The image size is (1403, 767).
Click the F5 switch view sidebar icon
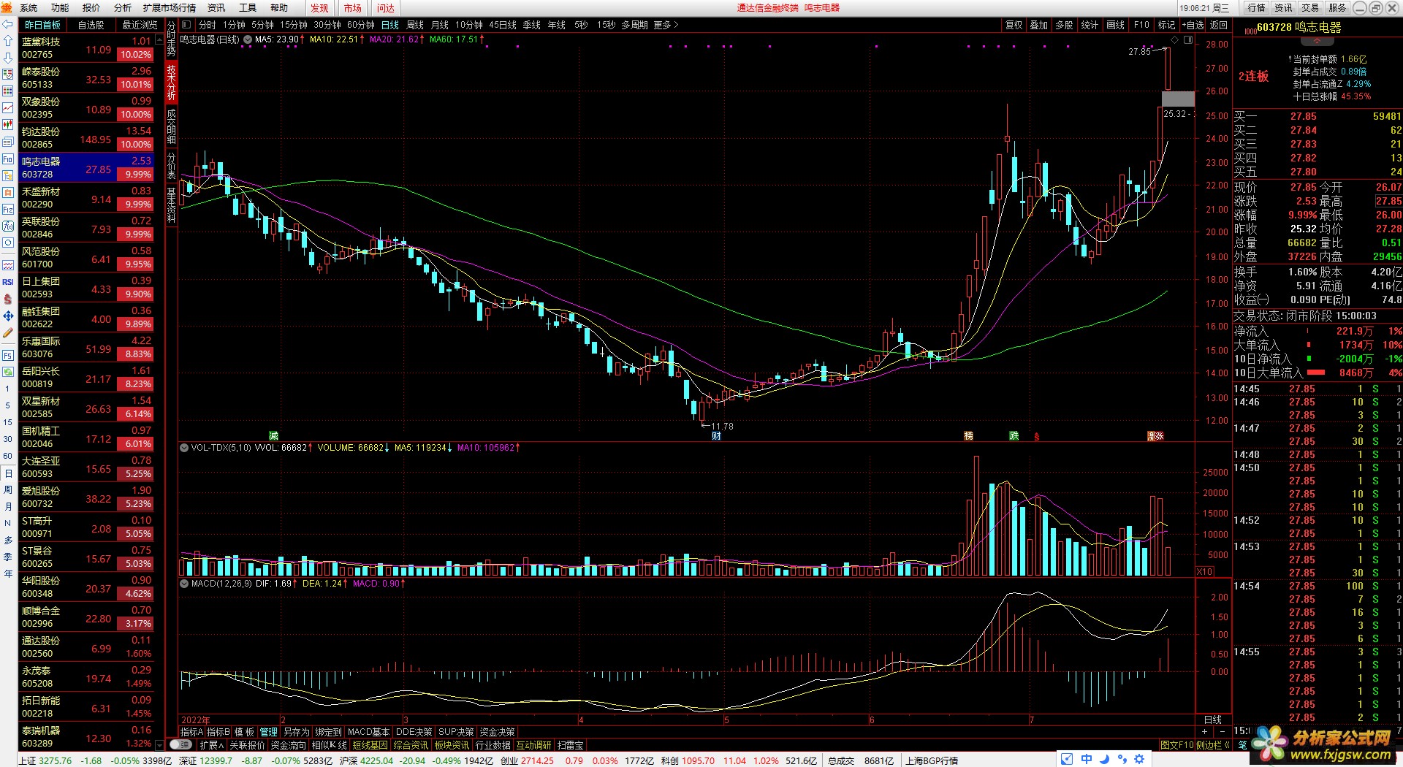pyautogui.click(x=8, y=355)
